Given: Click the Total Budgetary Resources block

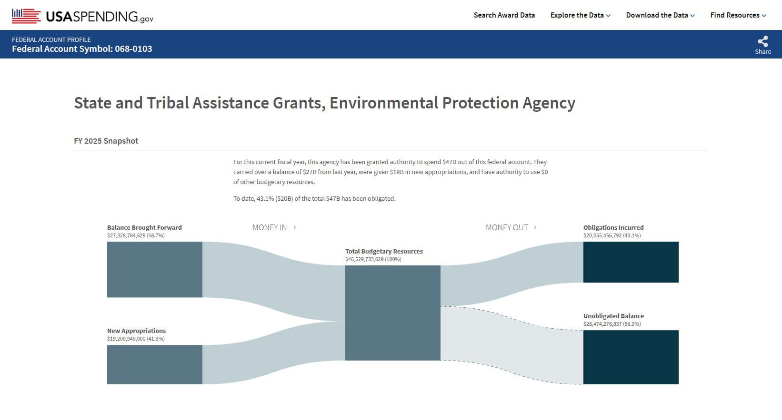Looking at the screenshot, I should [x=392, y=313].
